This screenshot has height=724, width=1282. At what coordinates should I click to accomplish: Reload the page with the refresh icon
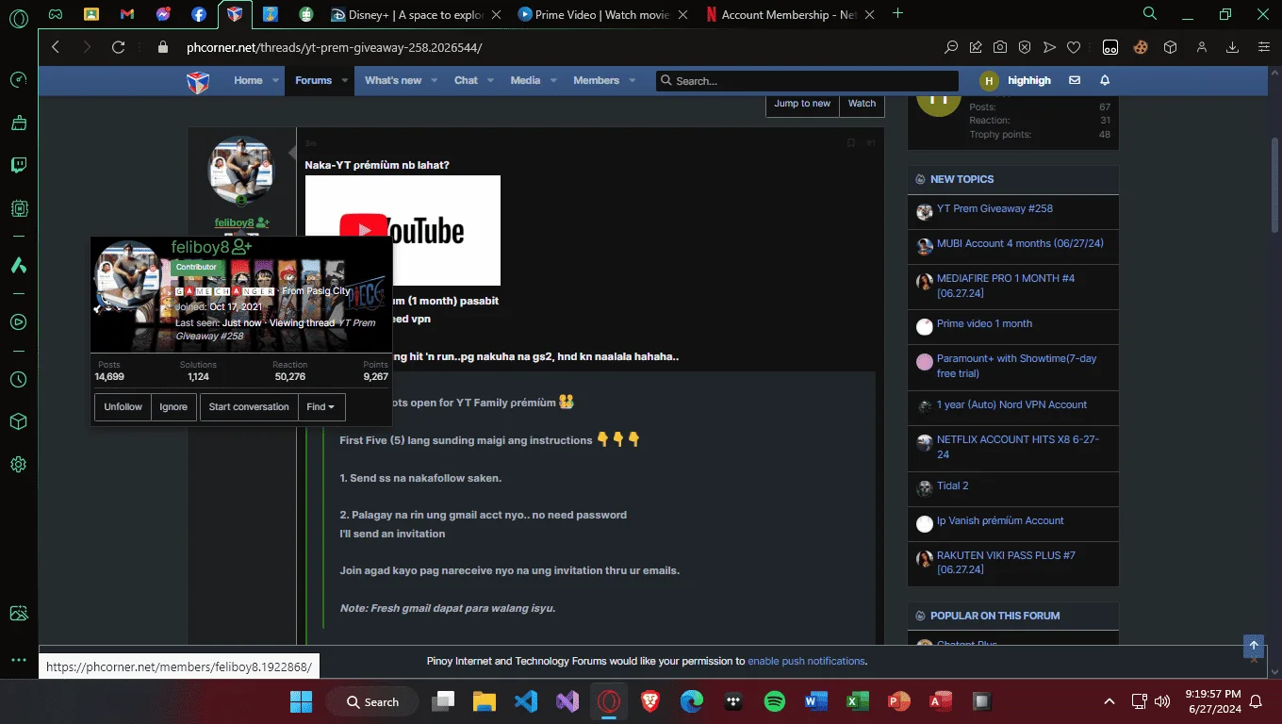point(118,47)
